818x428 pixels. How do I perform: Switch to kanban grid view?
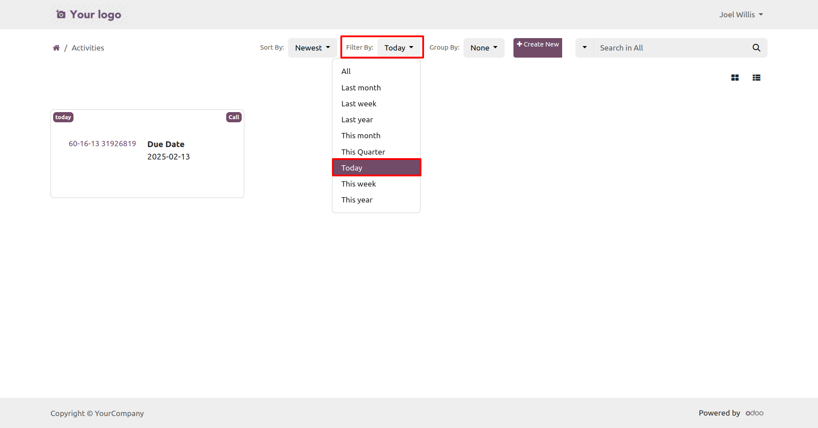[735, 78]
